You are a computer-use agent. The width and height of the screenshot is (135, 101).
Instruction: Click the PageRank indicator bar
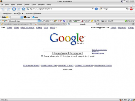76,21
